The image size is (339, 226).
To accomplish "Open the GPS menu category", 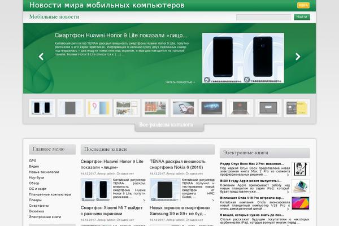I will (32, 160).
